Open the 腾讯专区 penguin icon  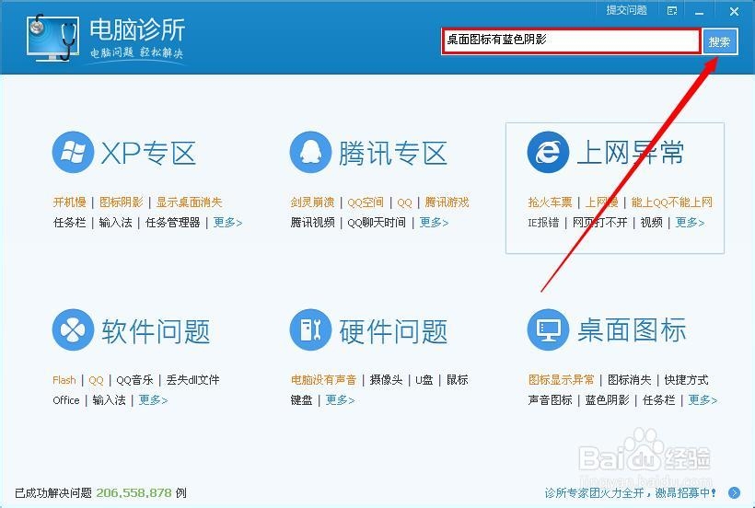pyautogui.click(x=310, y=152)
